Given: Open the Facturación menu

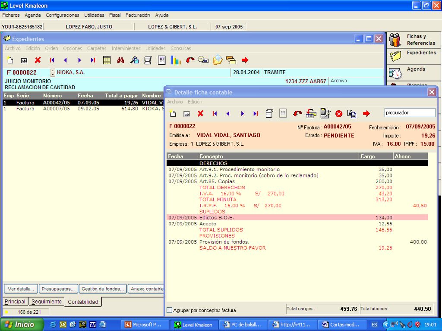Looking at the screenshot, I should click(x=138, y=15).
